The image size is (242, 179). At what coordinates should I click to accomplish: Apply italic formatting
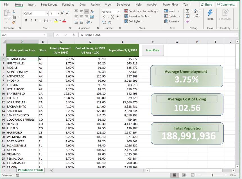(x=31, y=20)
